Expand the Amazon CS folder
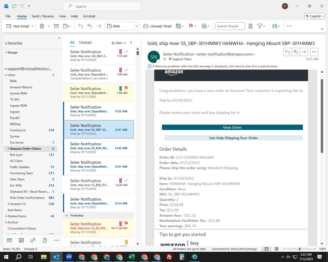The width and height of the screenshot is (328, 262). point(8,204)
